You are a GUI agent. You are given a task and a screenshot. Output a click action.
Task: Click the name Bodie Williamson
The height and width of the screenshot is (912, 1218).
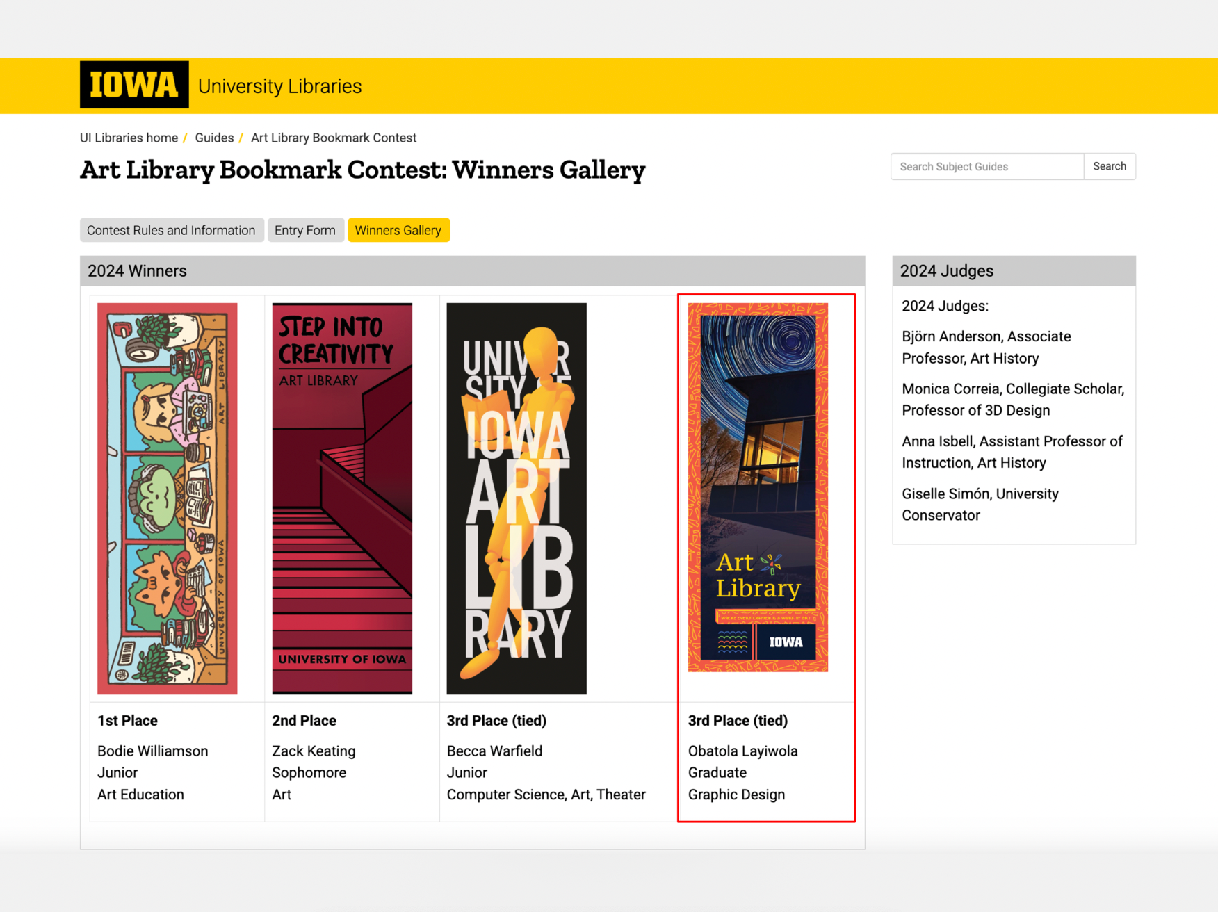(153, 751)
